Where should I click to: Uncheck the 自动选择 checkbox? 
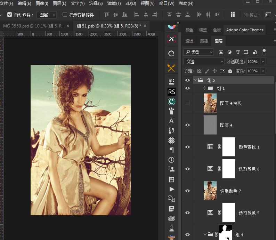9,15
